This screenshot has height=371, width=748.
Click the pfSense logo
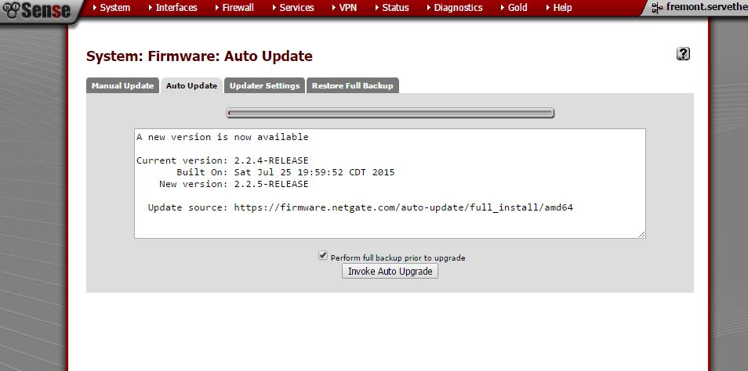(37, 10)
